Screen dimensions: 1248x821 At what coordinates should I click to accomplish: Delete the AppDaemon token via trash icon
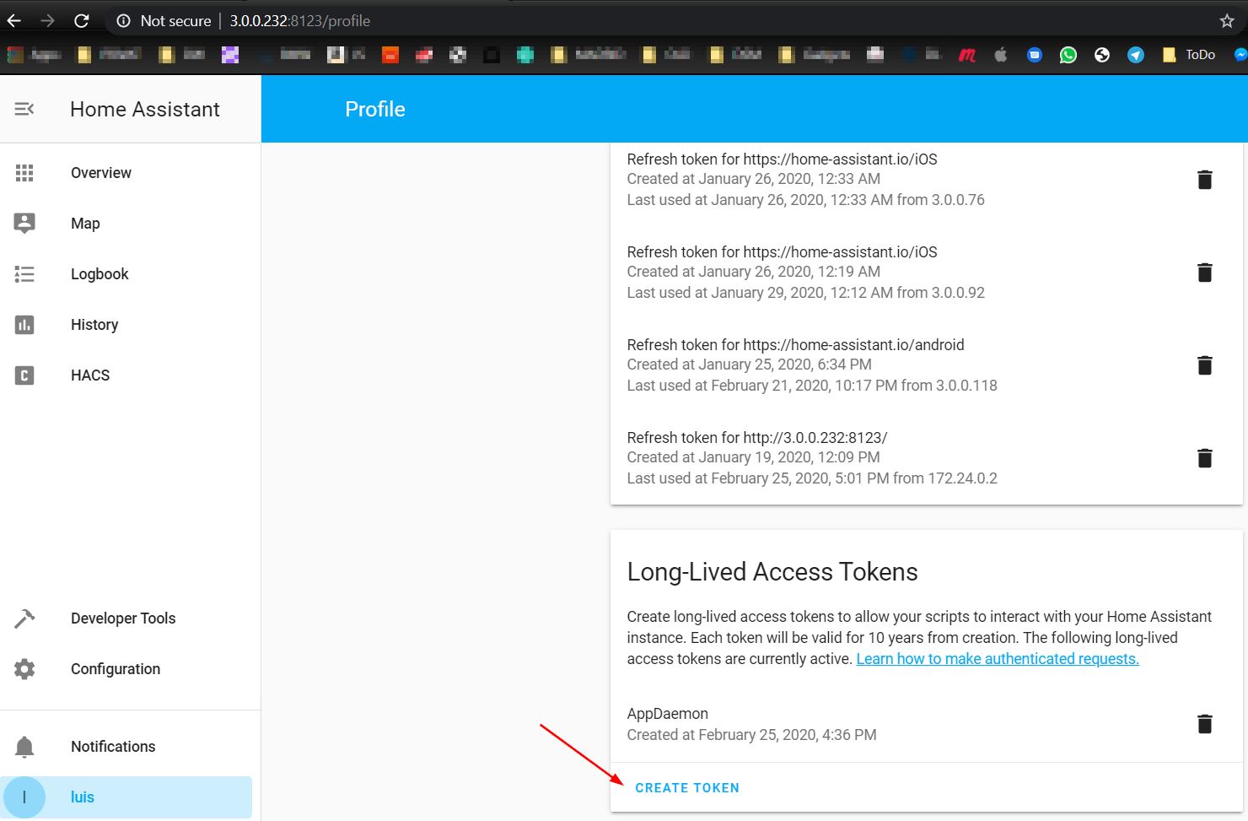tap(1204, 723)
